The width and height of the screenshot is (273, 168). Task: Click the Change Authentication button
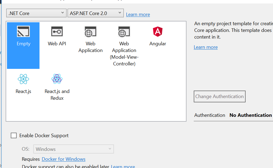[x=220, y=96]
